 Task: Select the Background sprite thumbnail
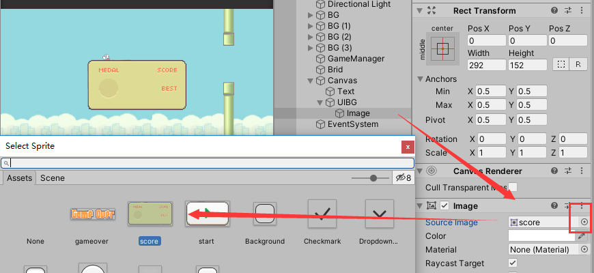click(x=265, y=214)
